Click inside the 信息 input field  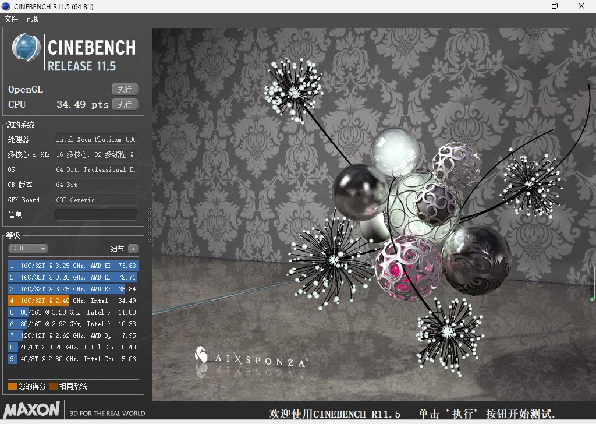pos(95,214)
